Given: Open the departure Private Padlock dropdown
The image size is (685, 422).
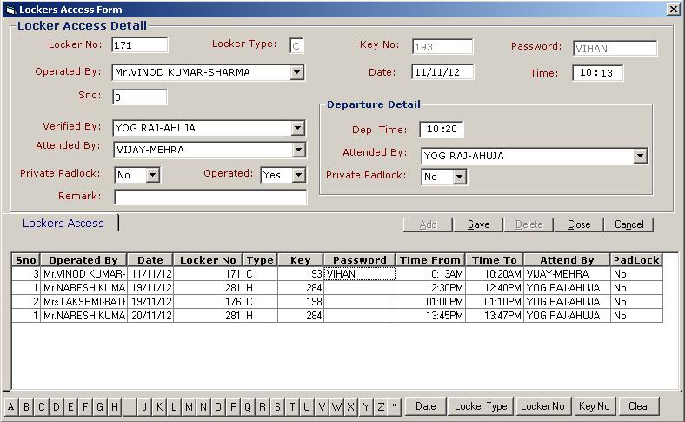Looking at the screenshot, I should tap(459, 178).
